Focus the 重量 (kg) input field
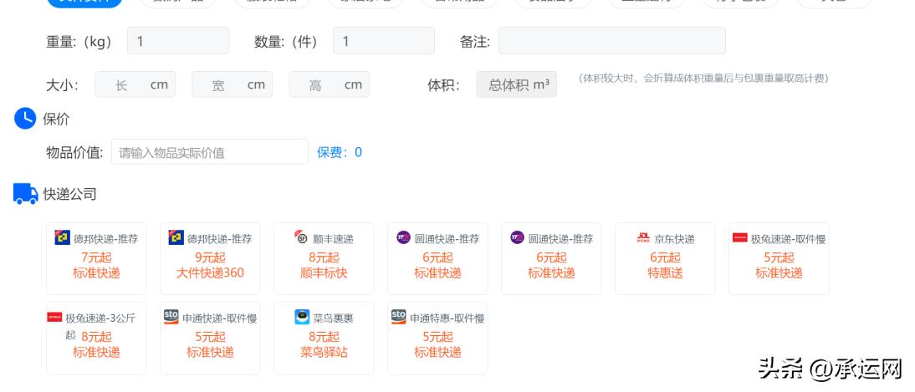Image resolution: width=915 pixels, height=392 pixels. pos(178,41)
